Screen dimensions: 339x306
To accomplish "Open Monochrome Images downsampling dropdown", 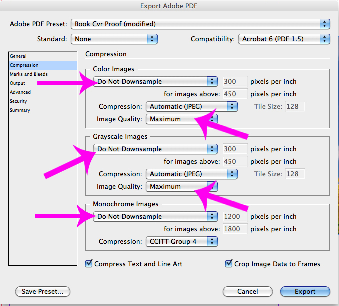I will coord(155,217).
